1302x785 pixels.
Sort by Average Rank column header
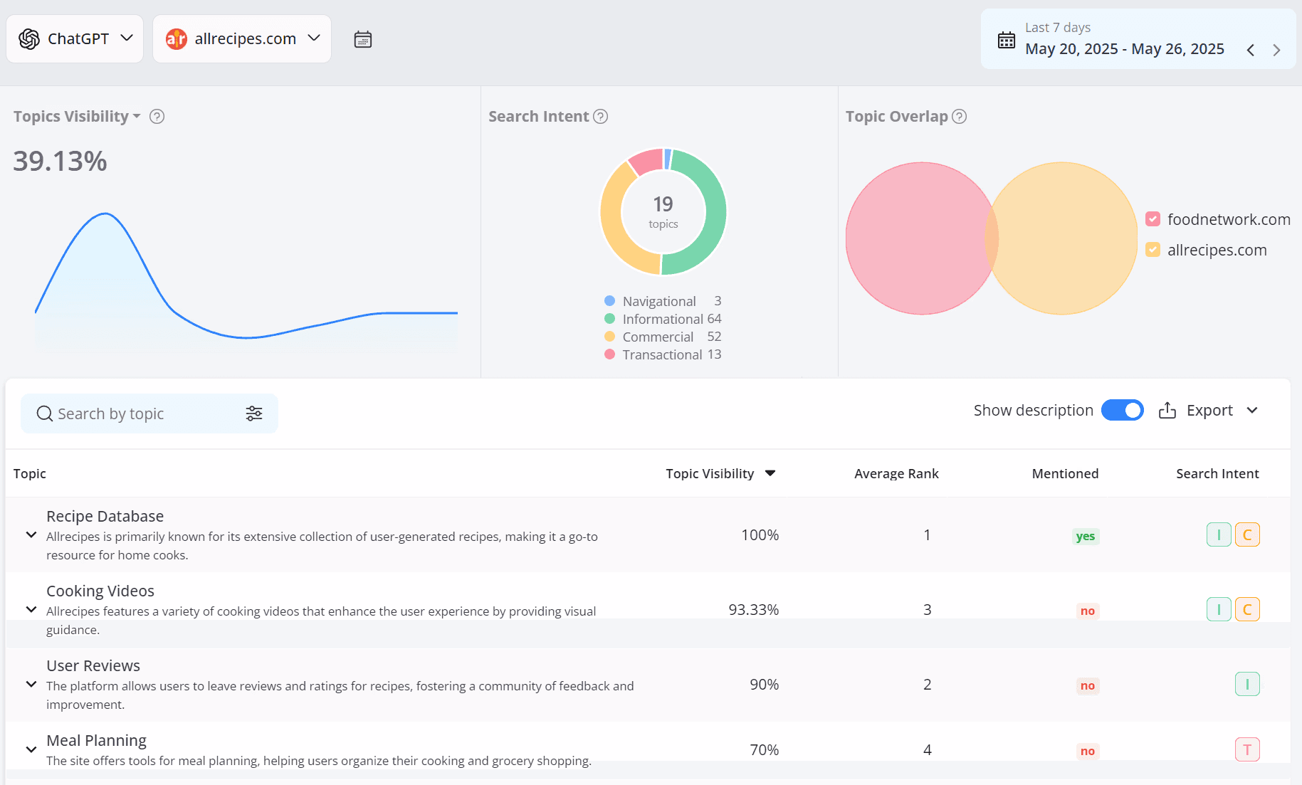click(x=896, y=474)
